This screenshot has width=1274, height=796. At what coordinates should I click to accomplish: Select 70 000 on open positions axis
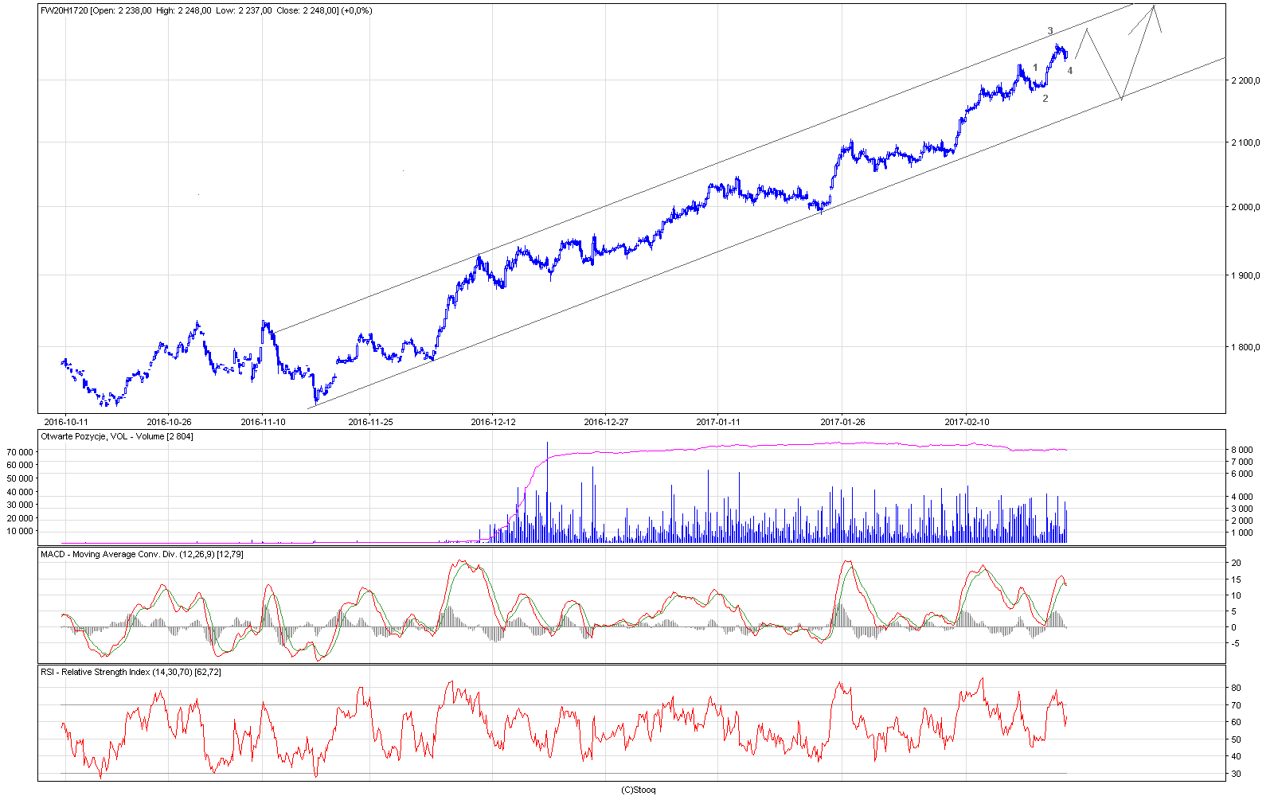19,452
